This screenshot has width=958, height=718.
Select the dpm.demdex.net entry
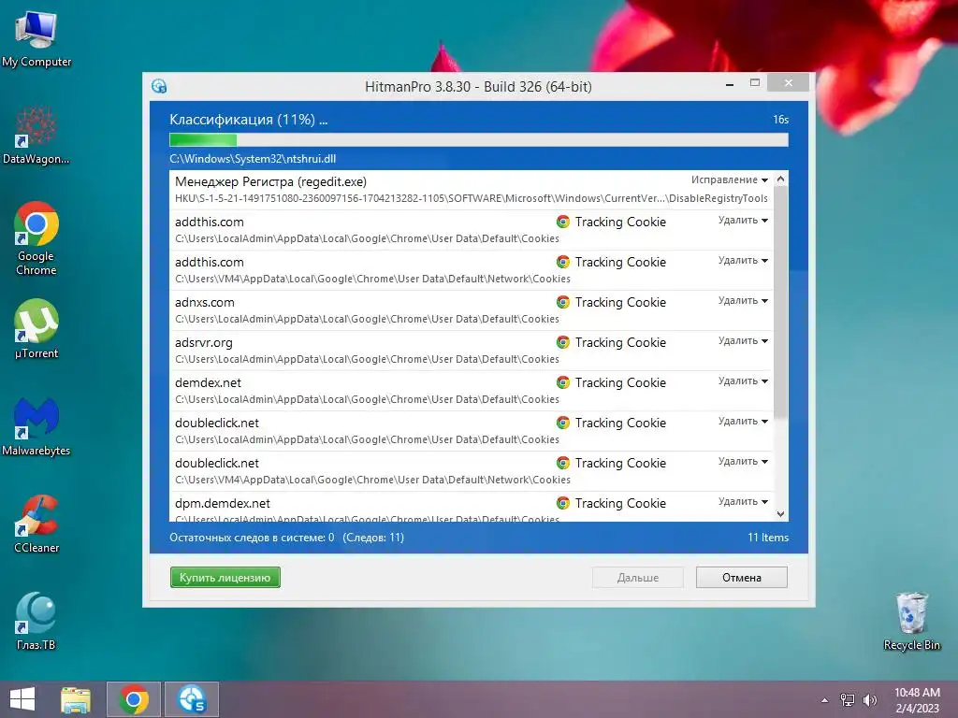click(x=472, y=508)
